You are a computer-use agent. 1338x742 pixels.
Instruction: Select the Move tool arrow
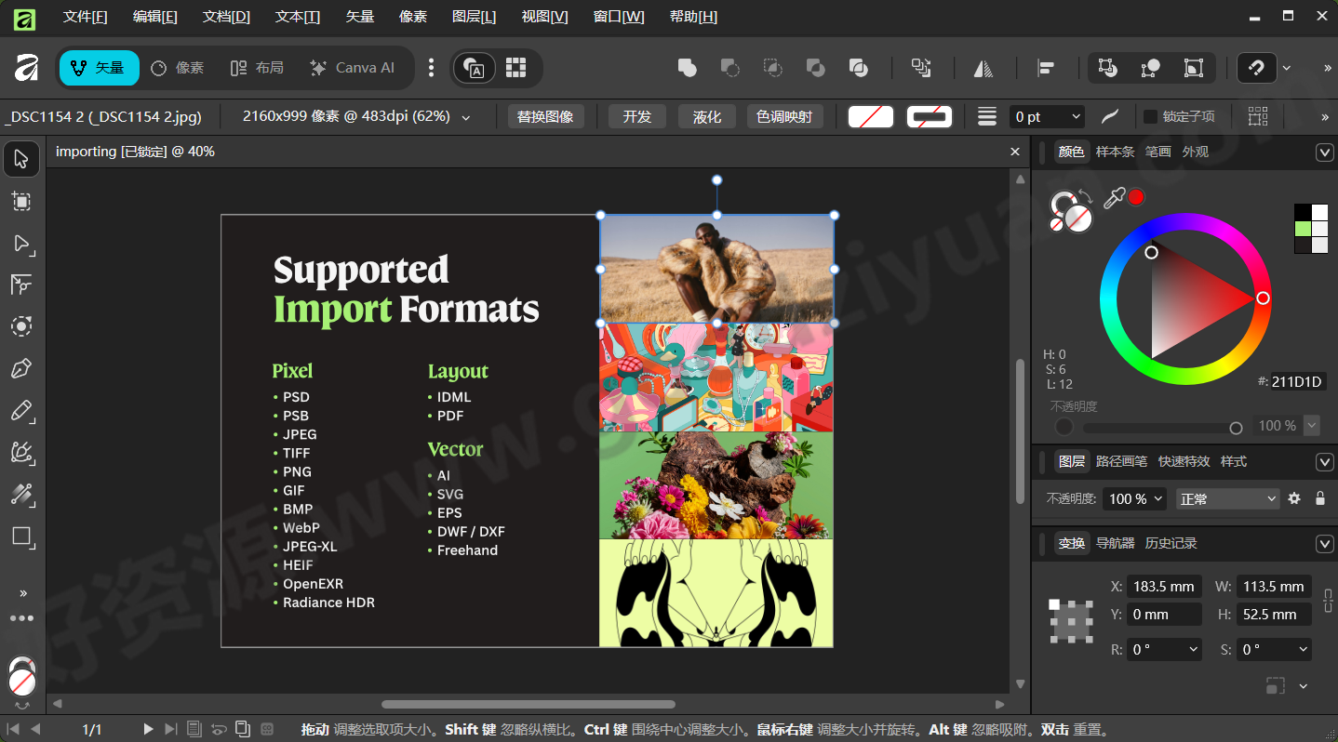(x=21, y=158)
